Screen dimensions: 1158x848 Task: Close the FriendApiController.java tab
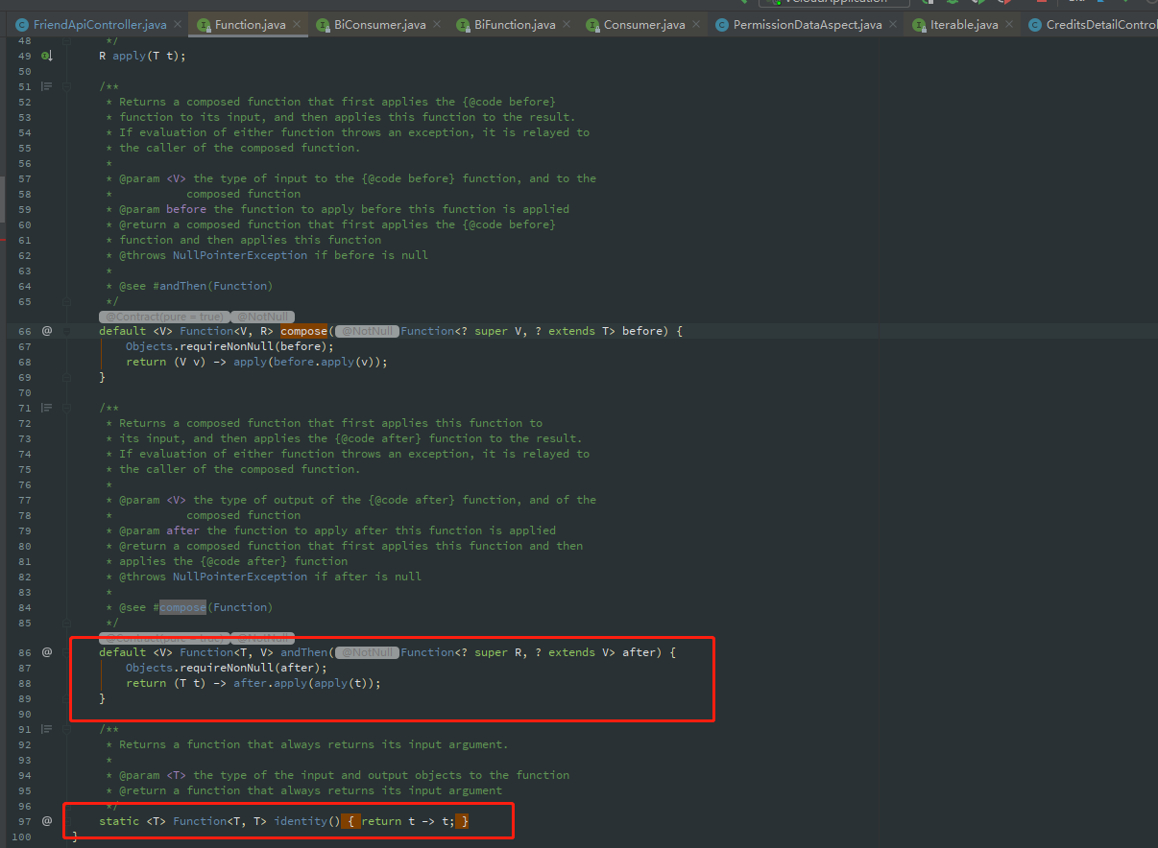pyautogui.click(x=180, y=25)
